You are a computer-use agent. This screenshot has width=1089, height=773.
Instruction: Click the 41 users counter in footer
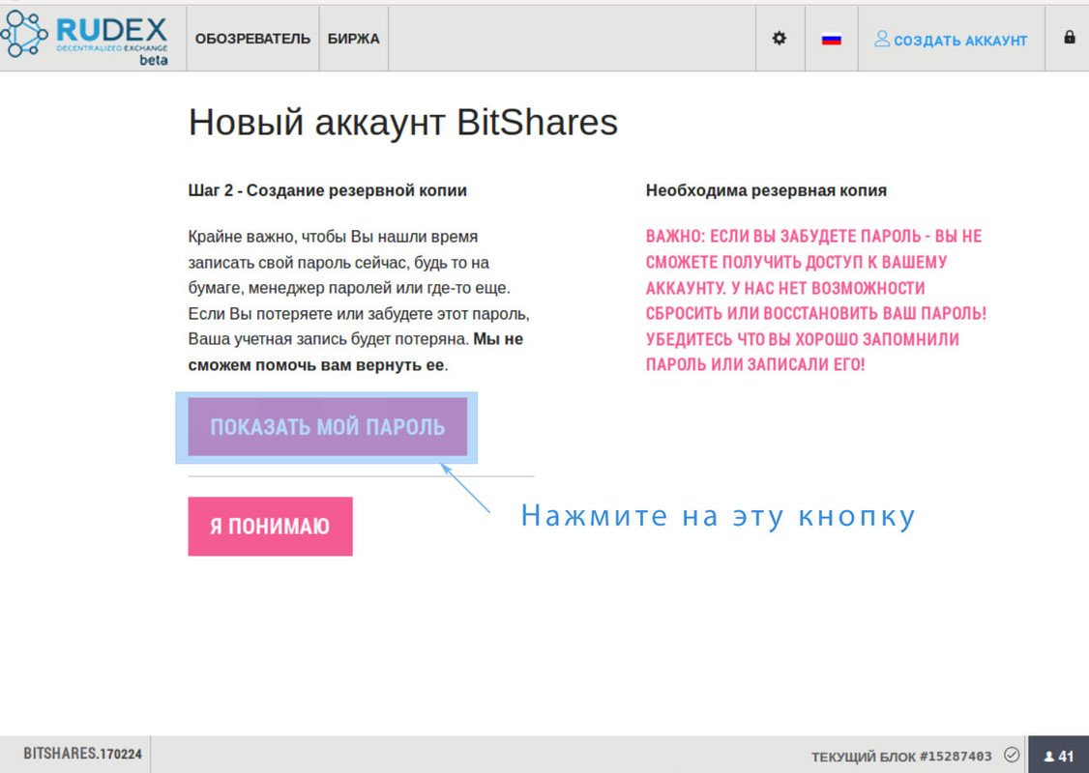click(1058, 755)
